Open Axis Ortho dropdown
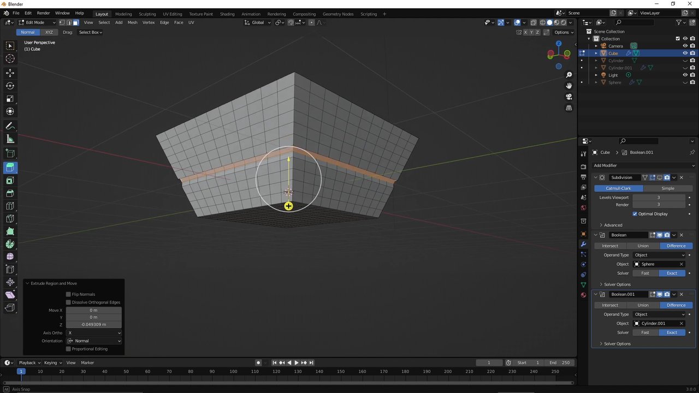Screen dimensions: 699x393 (x=94, y=333)
